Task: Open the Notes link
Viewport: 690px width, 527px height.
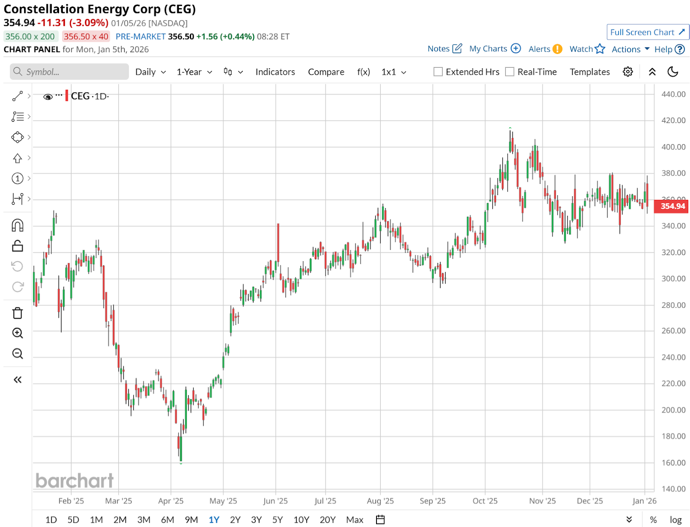Action: click(439, 48)
